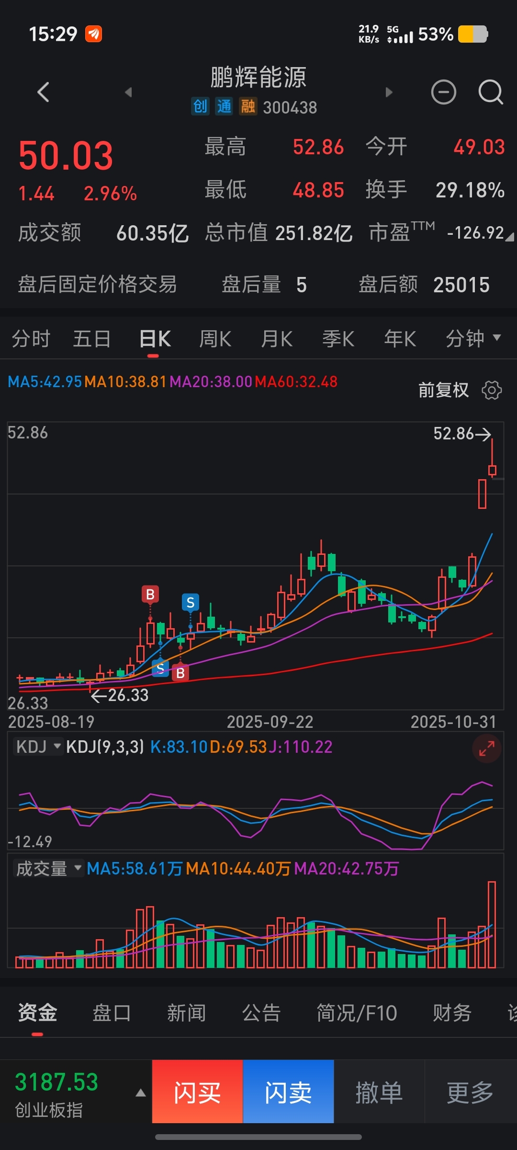Tap the 成交额 60.35亿 value
This screenshot has width=517, height=1150.
point(153,233)
